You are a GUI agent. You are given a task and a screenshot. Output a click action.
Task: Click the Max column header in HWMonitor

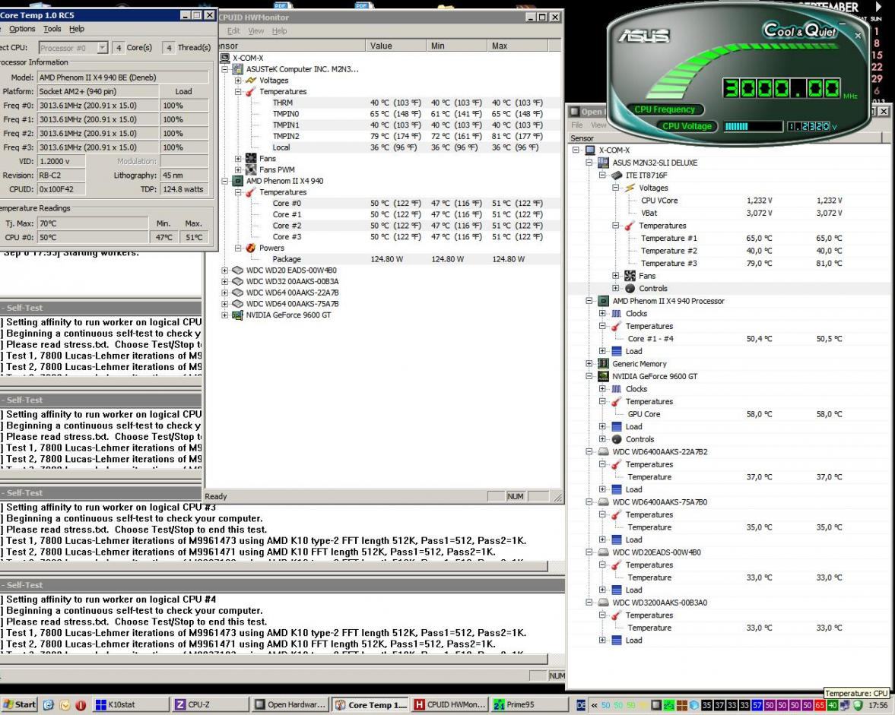(x=518, y=46)
